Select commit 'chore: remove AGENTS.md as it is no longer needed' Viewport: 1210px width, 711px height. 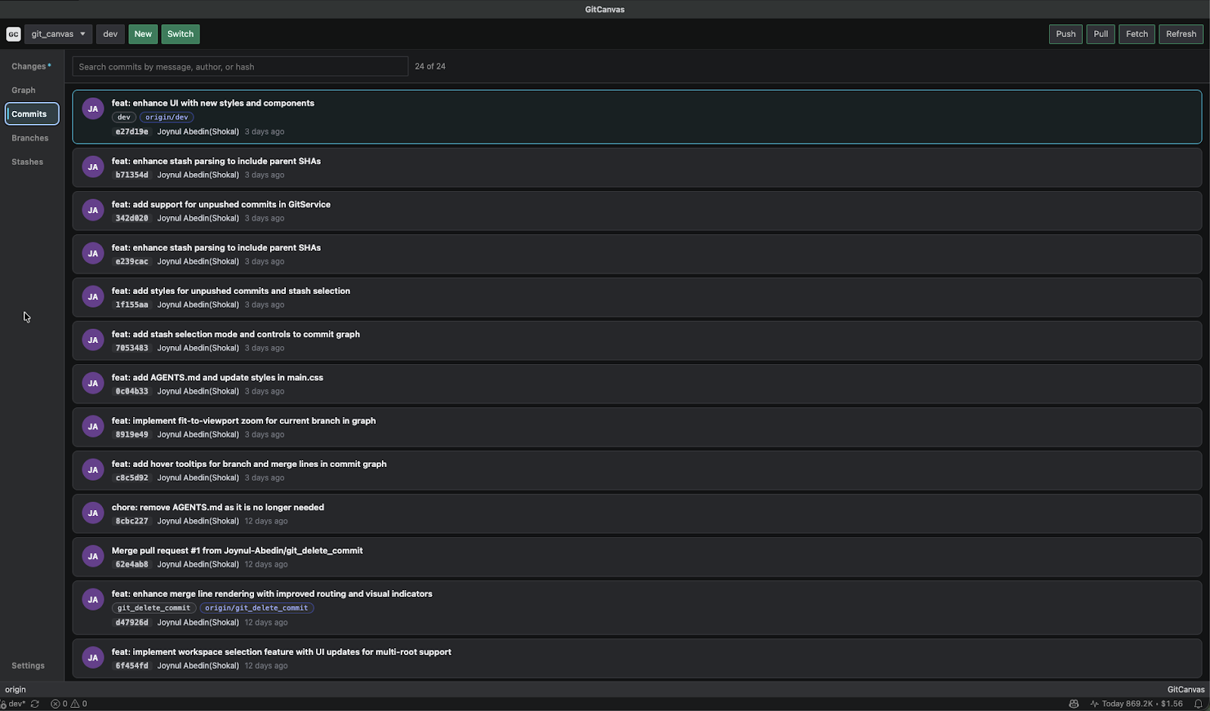coord(637,514)
